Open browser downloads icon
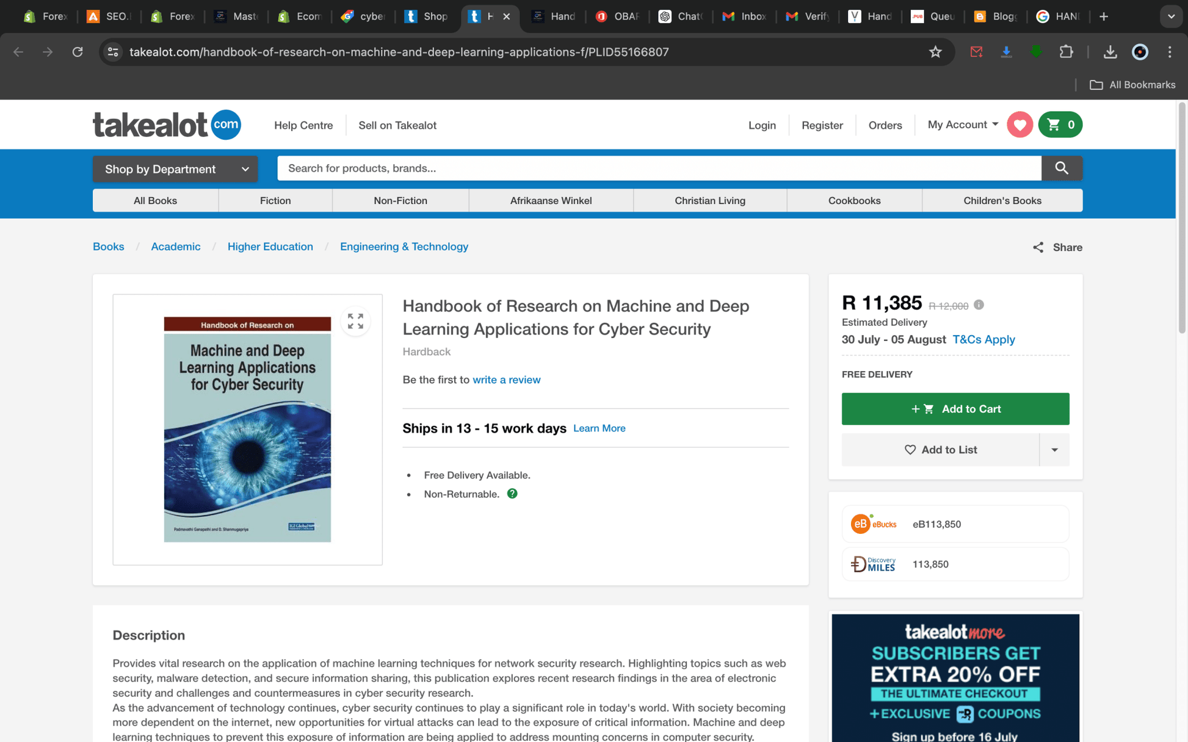Screen dimensions: 1188x742 [x=1110, y=52]
